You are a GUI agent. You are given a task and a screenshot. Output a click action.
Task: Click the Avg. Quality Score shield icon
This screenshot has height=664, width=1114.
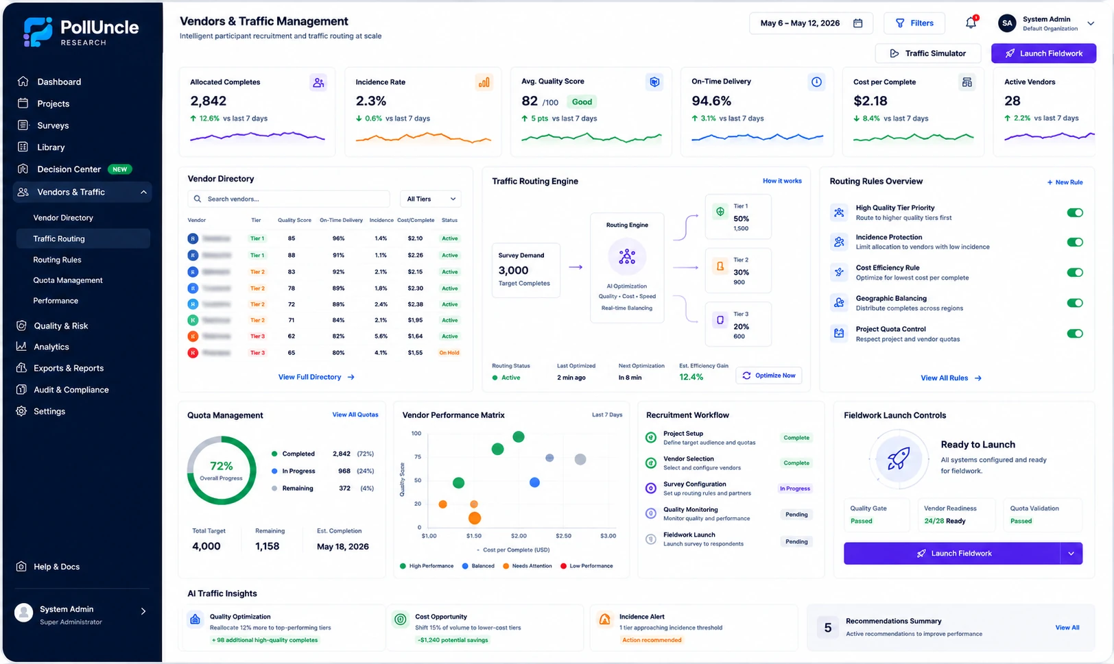654,82
